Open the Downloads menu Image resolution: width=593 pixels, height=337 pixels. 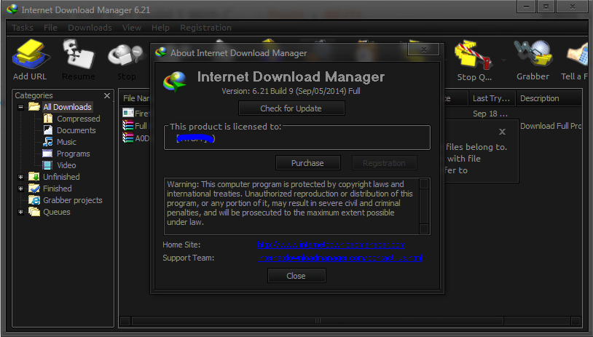(x=90, y=28)
